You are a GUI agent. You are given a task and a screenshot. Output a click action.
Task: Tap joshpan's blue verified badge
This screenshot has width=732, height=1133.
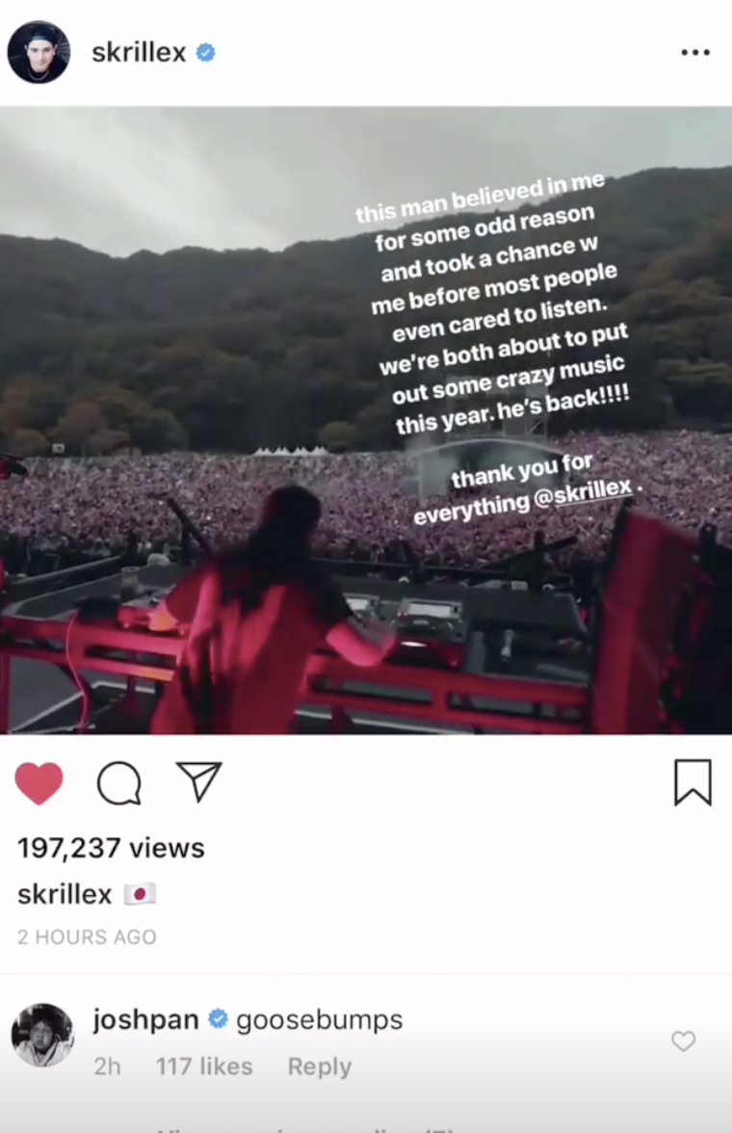218,1019
